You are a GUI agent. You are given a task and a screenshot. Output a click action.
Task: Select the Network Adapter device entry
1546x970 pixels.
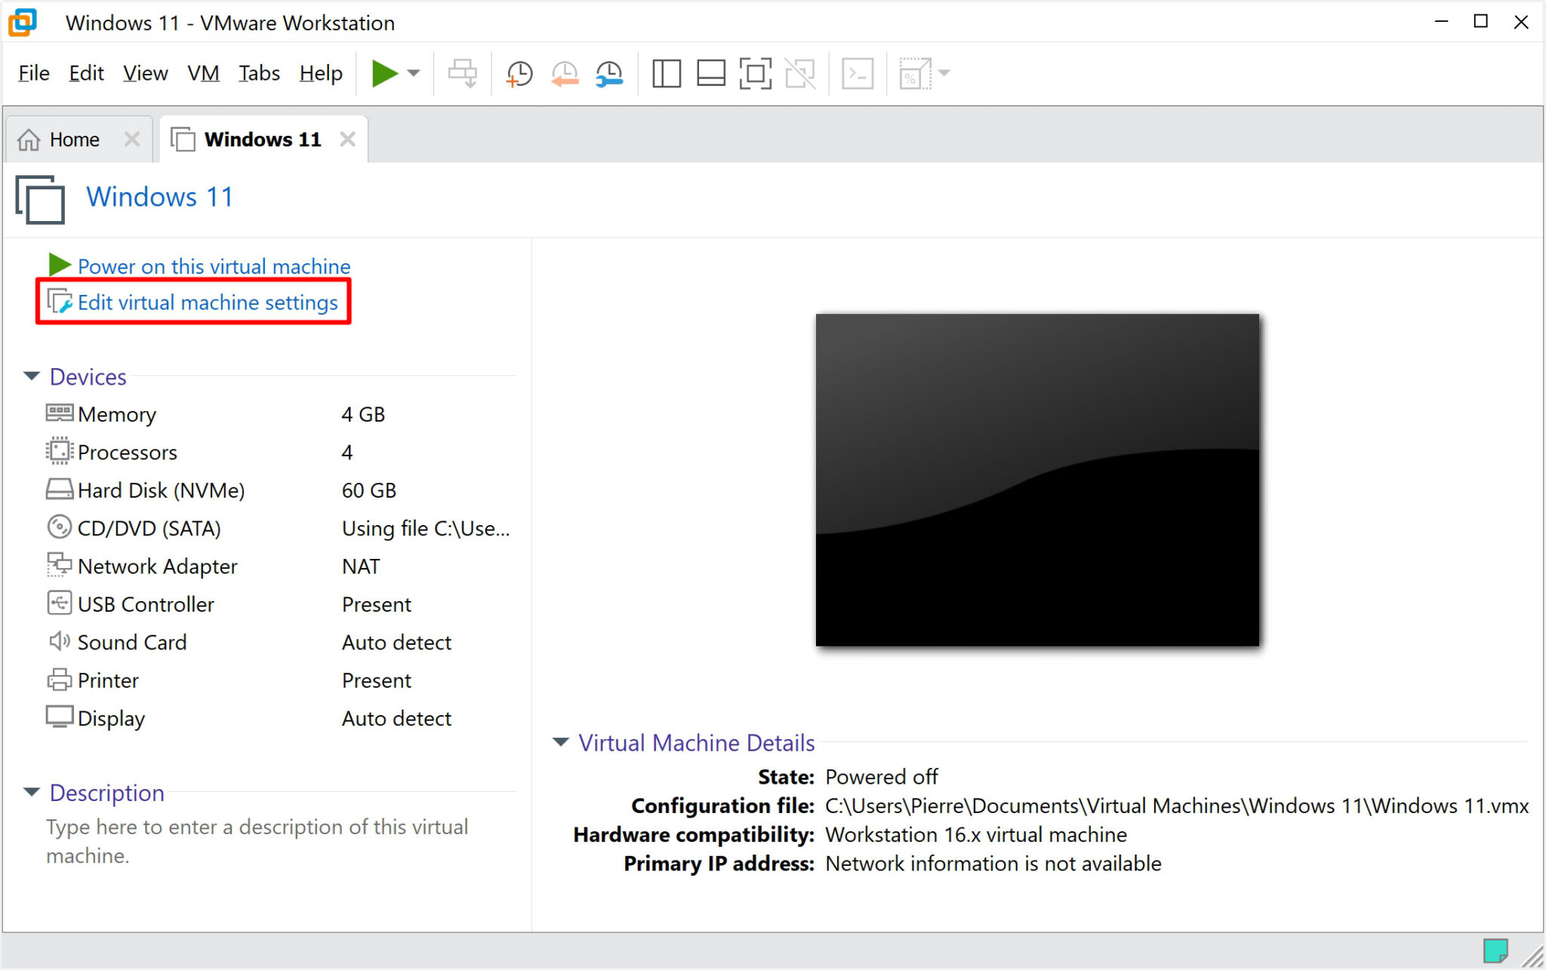158,566
